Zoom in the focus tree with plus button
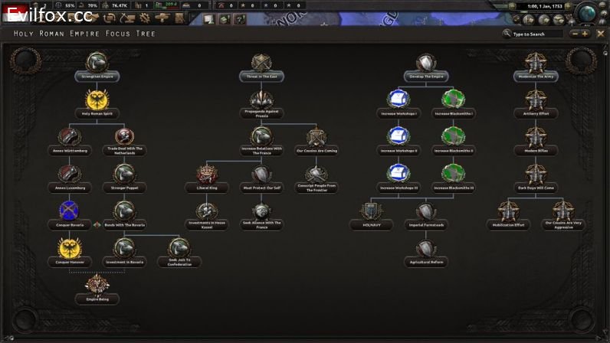 pyautogui.click(x=585, y=34)
